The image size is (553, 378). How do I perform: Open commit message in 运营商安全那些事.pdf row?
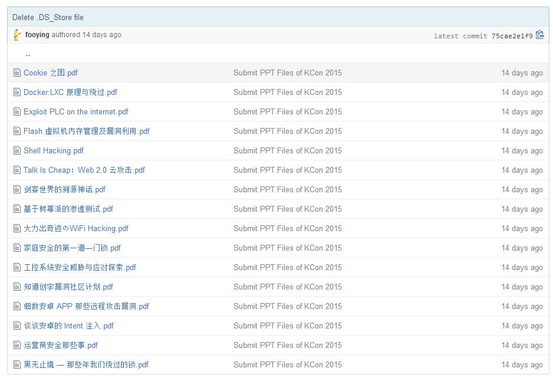pyautogui.click(x=288, y=345)
